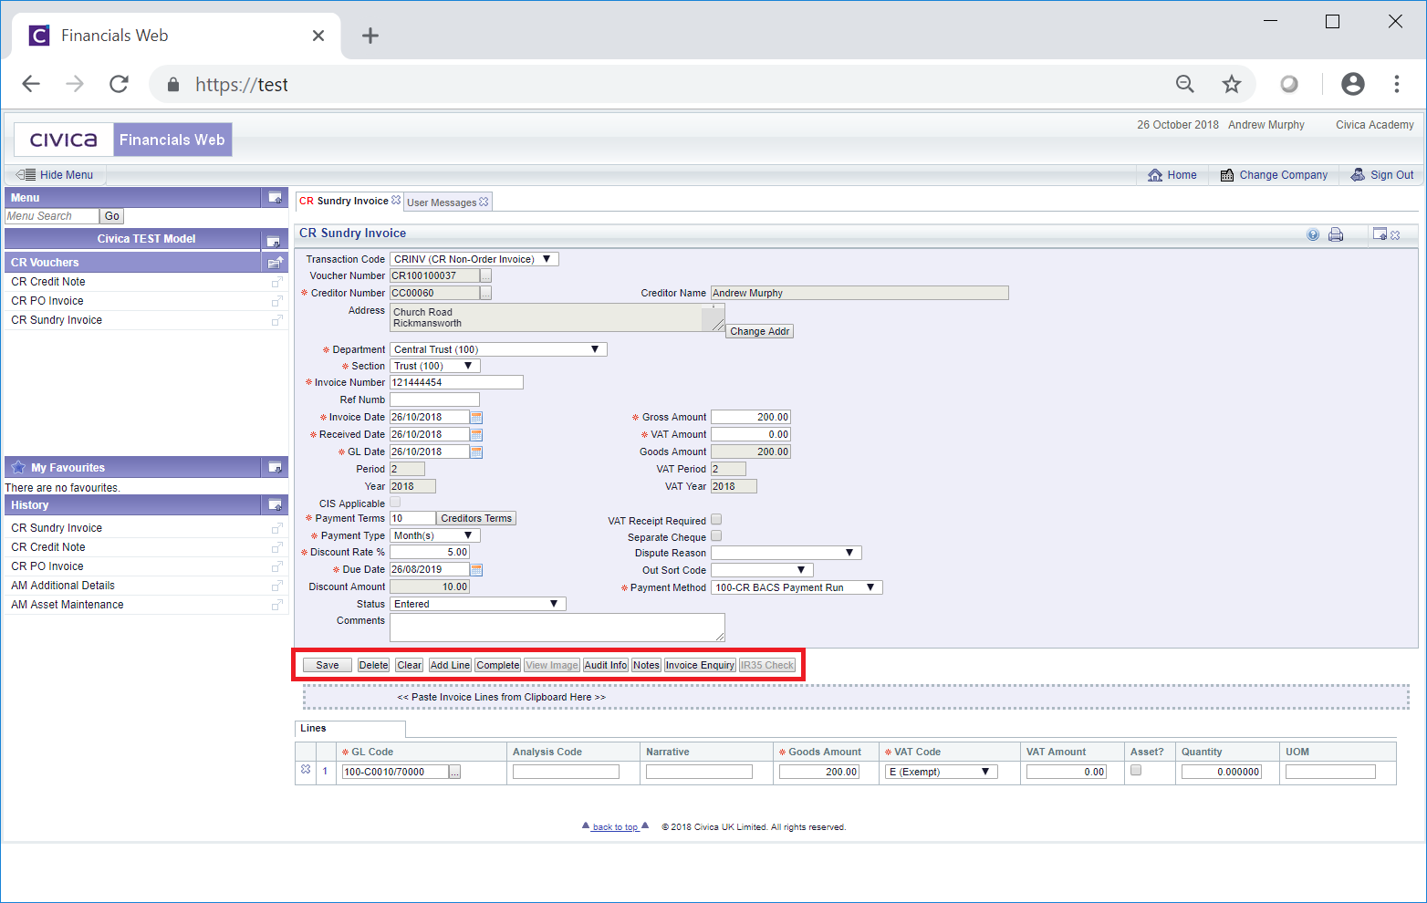Screen dimensions: 1427x903
Task: Click into the Menu Search field
Action: coord(52,216)
